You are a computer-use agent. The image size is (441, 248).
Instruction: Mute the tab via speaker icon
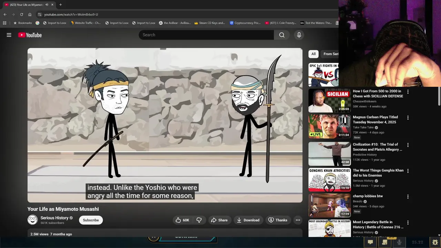pyautogui.click(x=47, y=4)
